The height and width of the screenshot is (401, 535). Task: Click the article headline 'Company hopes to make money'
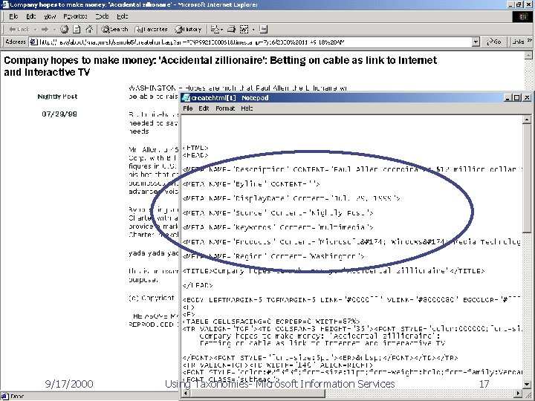pos(220,66)
